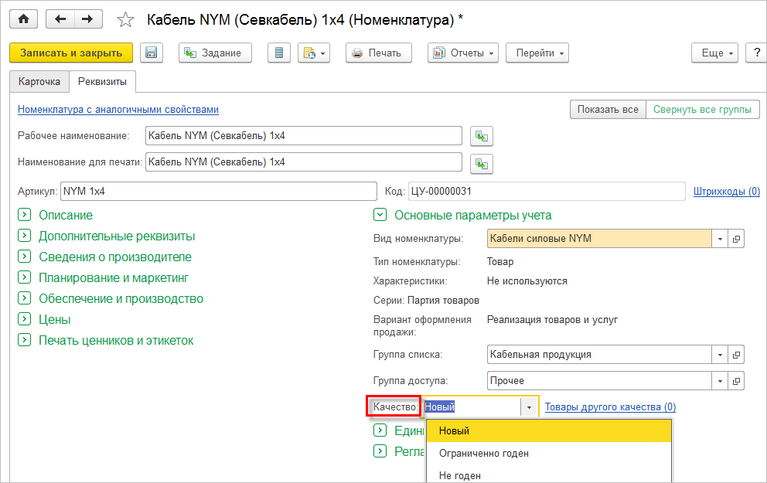The height and width of the screenshot is (483, 767).
Task: Expand the Описание group
Action: pos(25,215)
